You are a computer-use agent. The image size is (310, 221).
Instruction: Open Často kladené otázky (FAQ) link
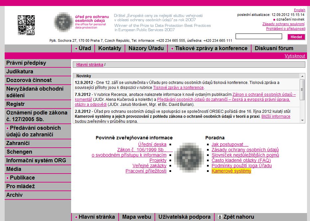pos(241,161)
